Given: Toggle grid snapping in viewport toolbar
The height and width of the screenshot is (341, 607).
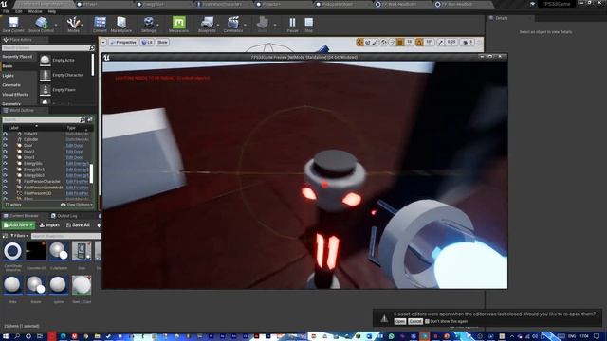Looking at the screenshot, I should pyautogui.click(x=400, y=42).
